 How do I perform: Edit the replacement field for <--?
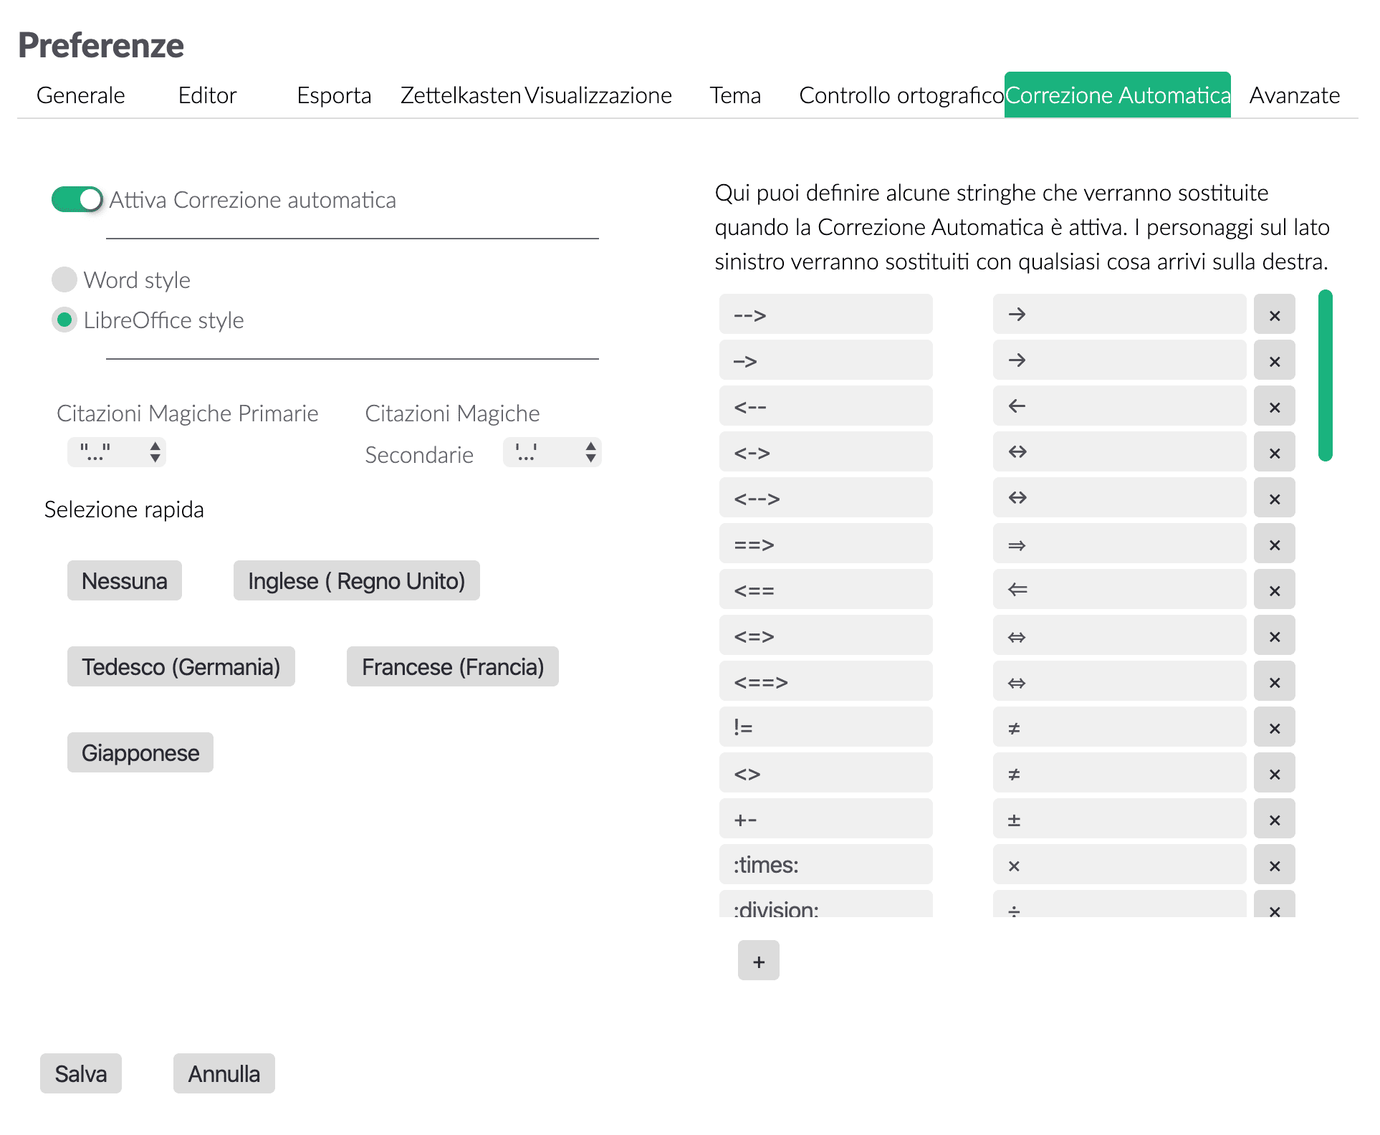click(x=1119, y=406)
